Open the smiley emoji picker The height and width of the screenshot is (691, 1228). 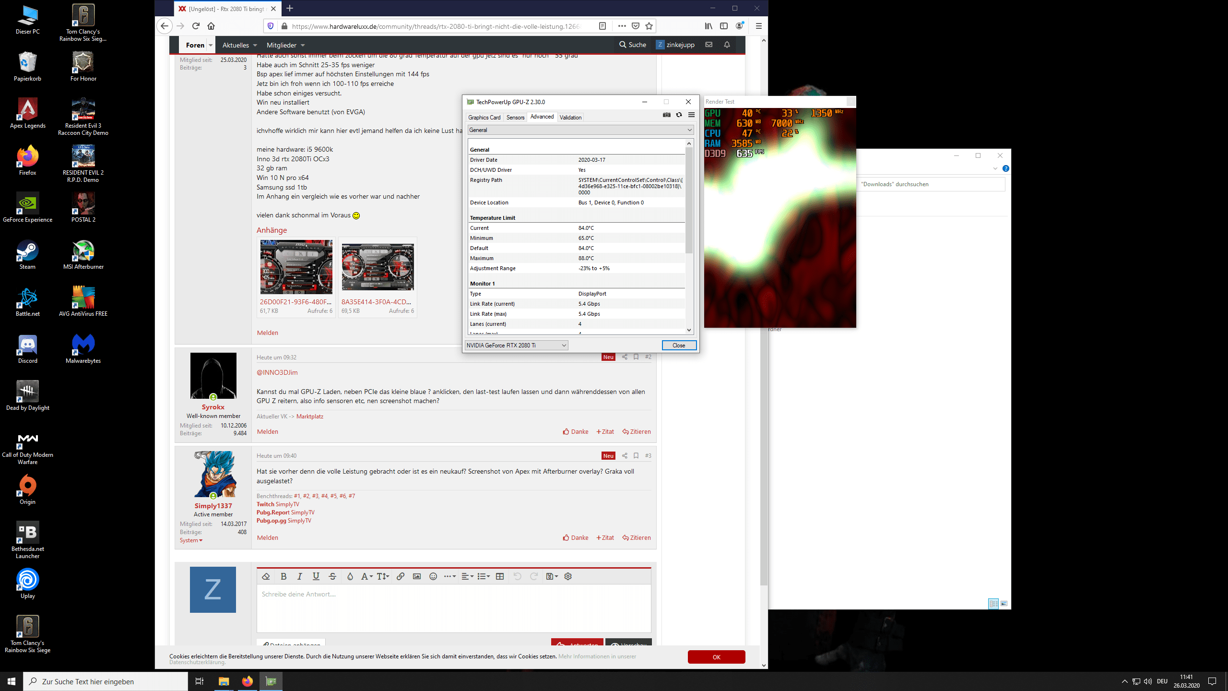pos(433,576)
